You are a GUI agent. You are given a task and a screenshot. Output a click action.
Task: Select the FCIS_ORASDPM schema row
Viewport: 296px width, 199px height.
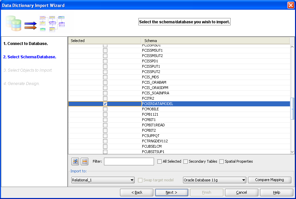pyautogui.click(x=179, y=88)
